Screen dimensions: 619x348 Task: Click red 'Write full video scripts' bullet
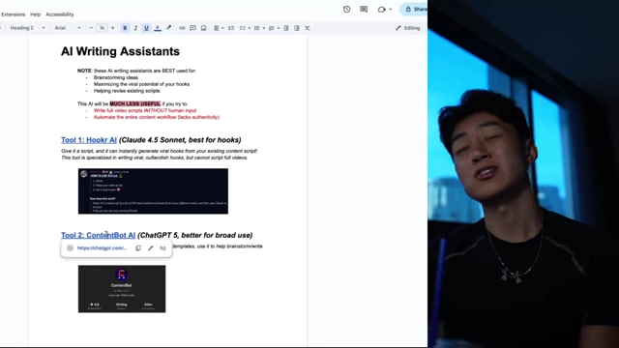tap(145, 110)
